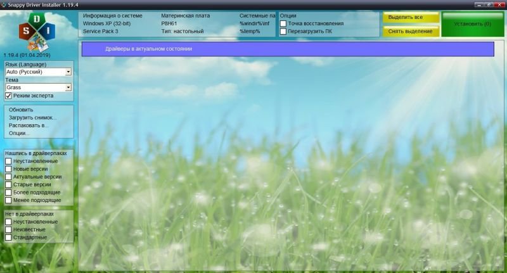This screenshot has width=507, height=273.
Task: Check Неизвестные filter under Нет в драйверпаках
Action: (9, 229)
